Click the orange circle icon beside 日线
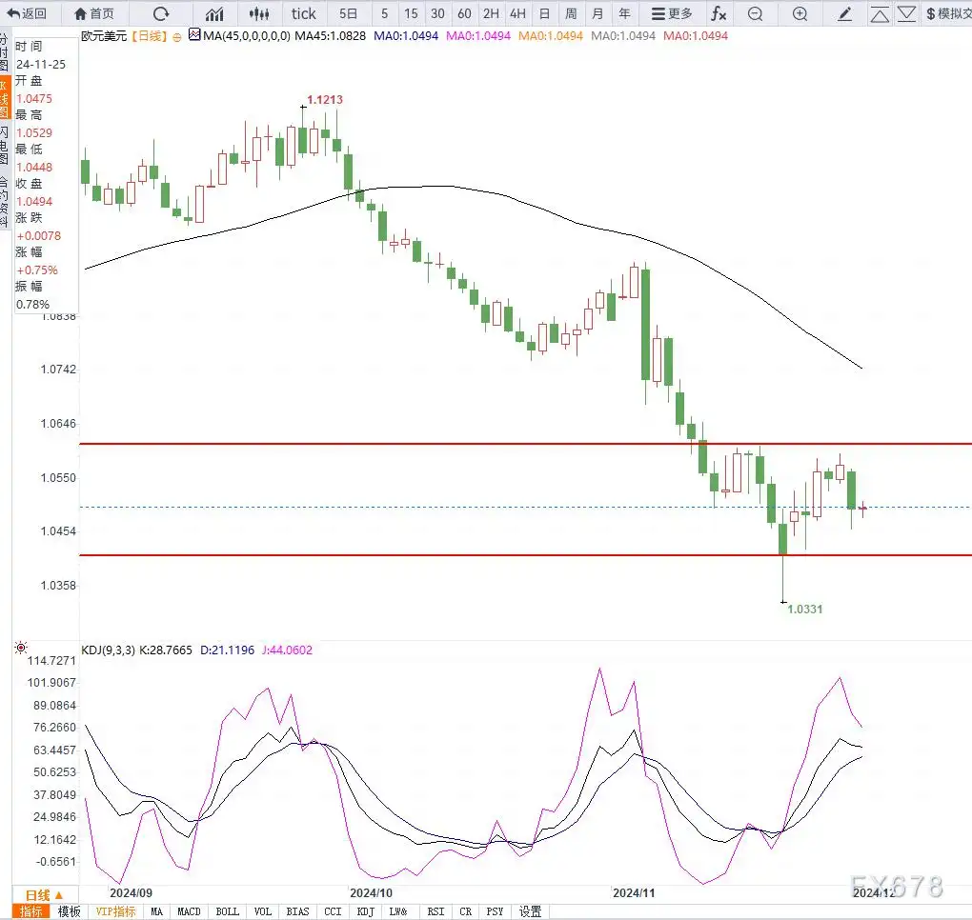 click(177, 37)
